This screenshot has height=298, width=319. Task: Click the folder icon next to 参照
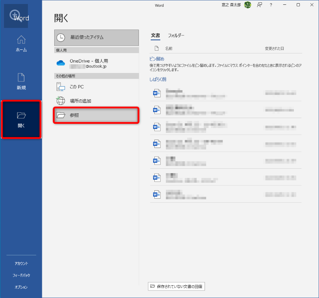(x=61, y=115)
